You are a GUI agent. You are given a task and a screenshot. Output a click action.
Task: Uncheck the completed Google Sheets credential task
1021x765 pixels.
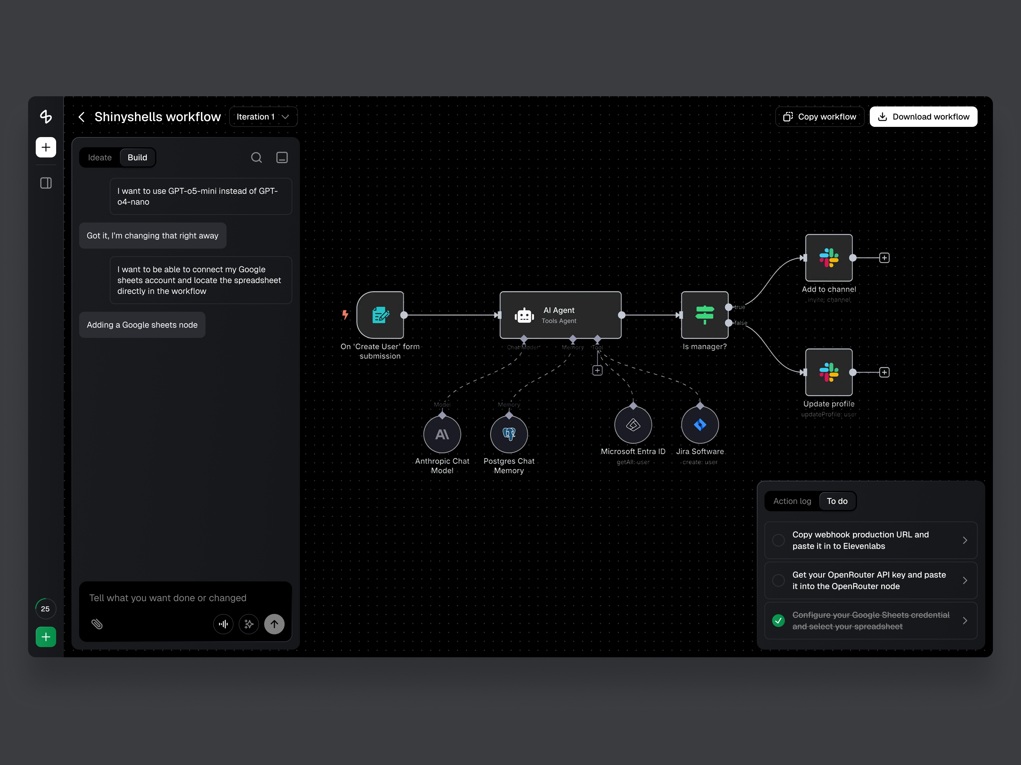pos(778,620)
